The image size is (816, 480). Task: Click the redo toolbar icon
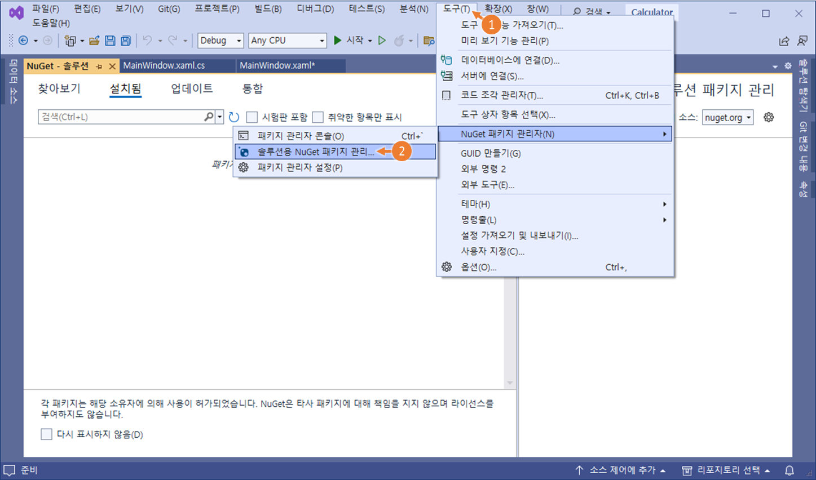(173, 40)
